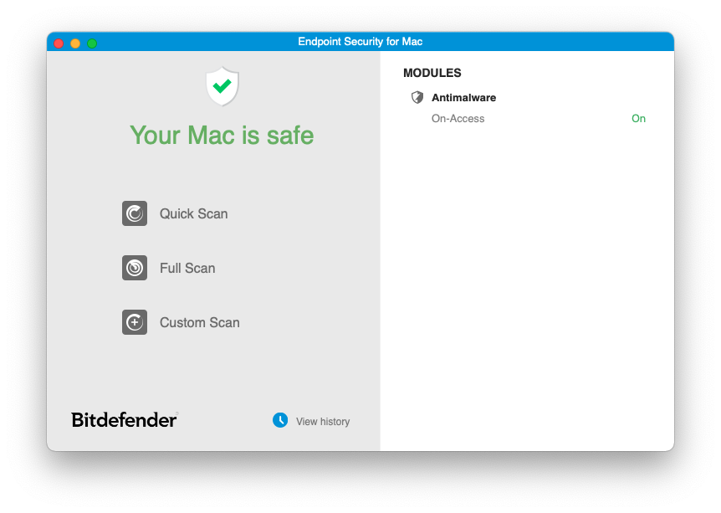Start a scan via Quick Scan label

pos(193,213)
